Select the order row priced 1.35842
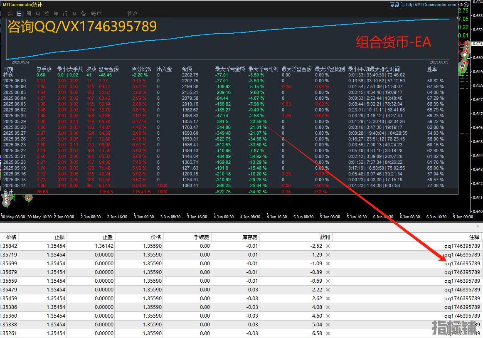Viewport: 483px width, 338px height. pos(241,246)
